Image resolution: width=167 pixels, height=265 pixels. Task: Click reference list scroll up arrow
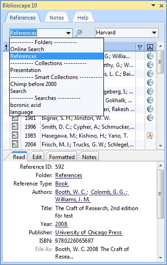pyautogui.click(x=161, y=46)
